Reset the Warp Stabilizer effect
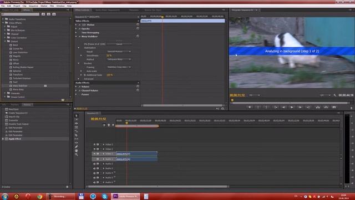Image resolution: width=355 pixels, height=200 pixels. 138,36
